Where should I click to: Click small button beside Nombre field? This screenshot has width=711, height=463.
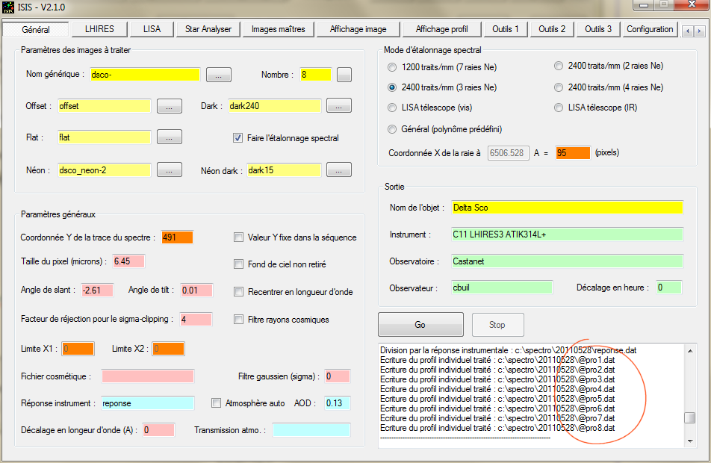click(x=344, y=75)
